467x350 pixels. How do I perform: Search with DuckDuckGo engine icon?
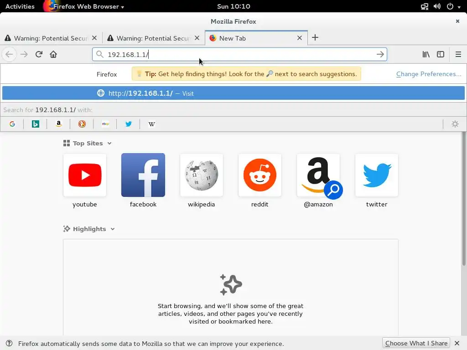coord(82,124)
